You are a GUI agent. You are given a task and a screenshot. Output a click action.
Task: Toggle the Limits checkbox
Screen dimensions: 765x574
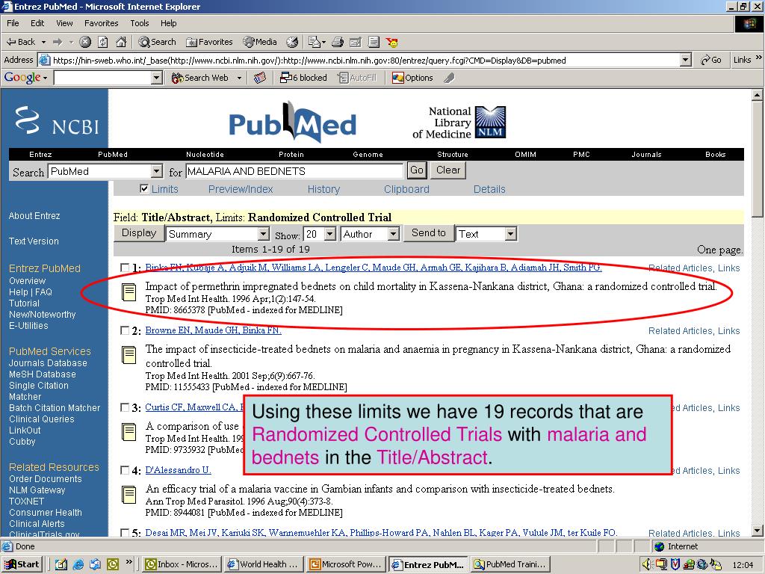[144, 188]
